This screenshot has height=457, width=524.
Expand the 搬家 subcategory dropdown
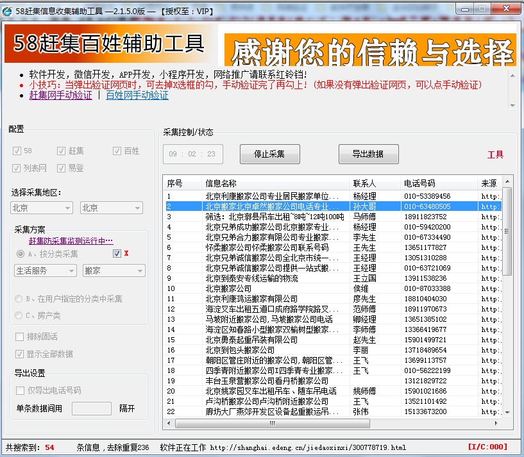click(x=114, y=270)
